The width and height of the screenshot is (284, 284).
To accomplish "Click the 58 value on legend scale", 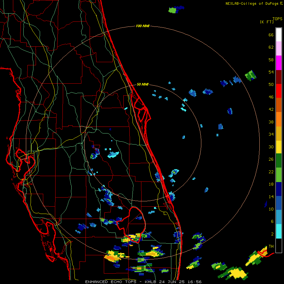I will click(x=271, y=60).
